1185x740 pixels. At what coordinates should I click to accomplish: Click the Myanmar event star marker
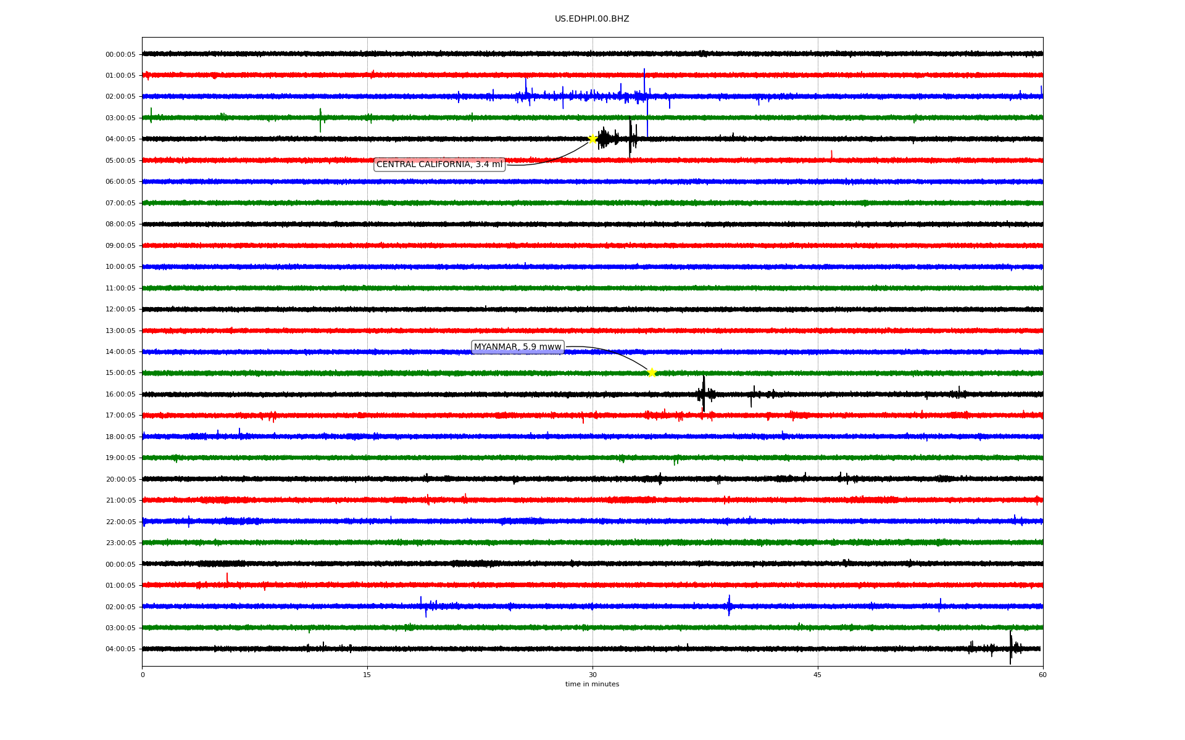click(651, 372)
